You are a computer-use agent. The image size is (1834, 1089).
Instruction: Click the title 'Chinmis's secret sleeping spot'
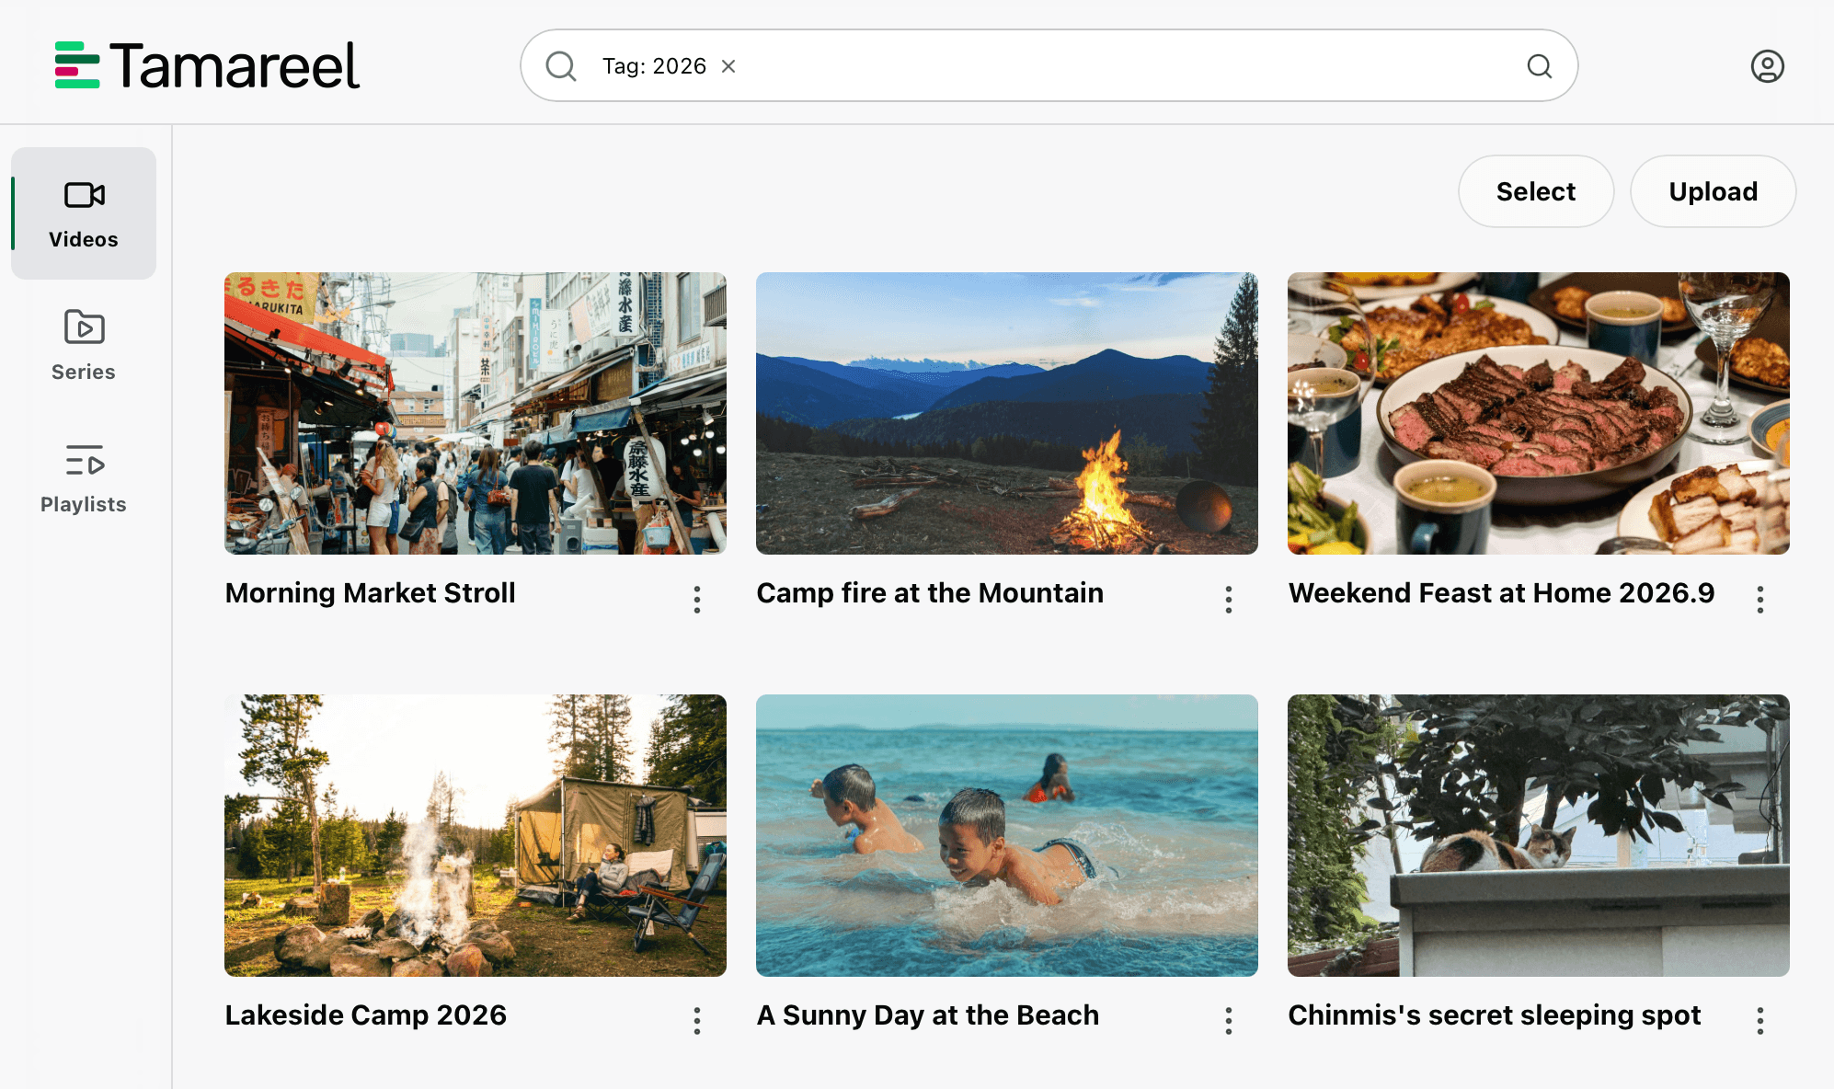coord(1495,1015)
